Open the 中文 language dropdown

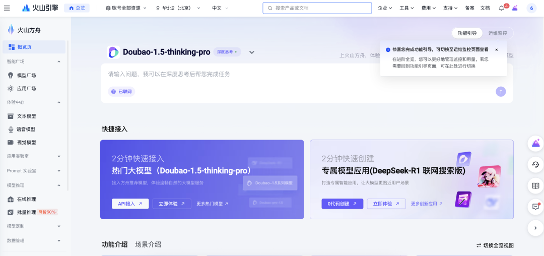(220, 8)
